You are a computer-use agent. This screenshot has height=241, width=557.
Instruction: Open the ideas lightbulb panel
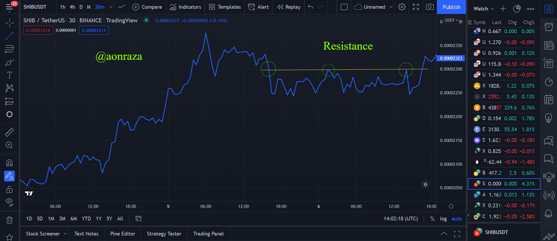[x=549, y=118]
